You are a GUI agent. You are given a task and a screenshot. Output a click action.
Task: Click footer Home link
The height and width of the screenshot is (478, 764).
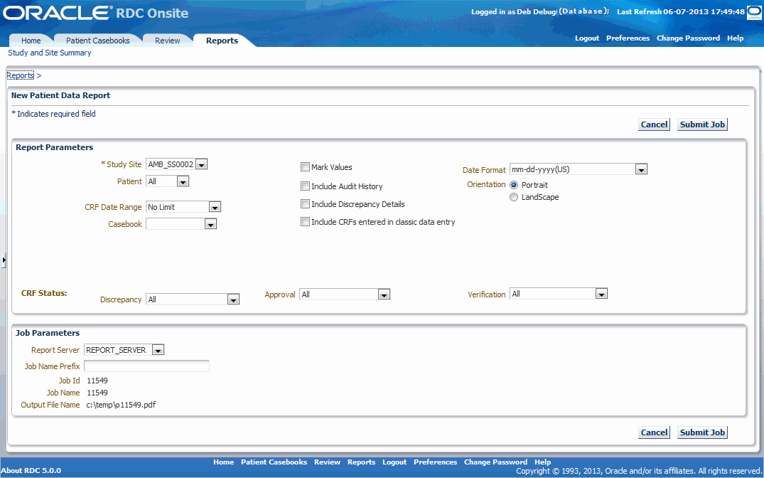tap(224, 462)
